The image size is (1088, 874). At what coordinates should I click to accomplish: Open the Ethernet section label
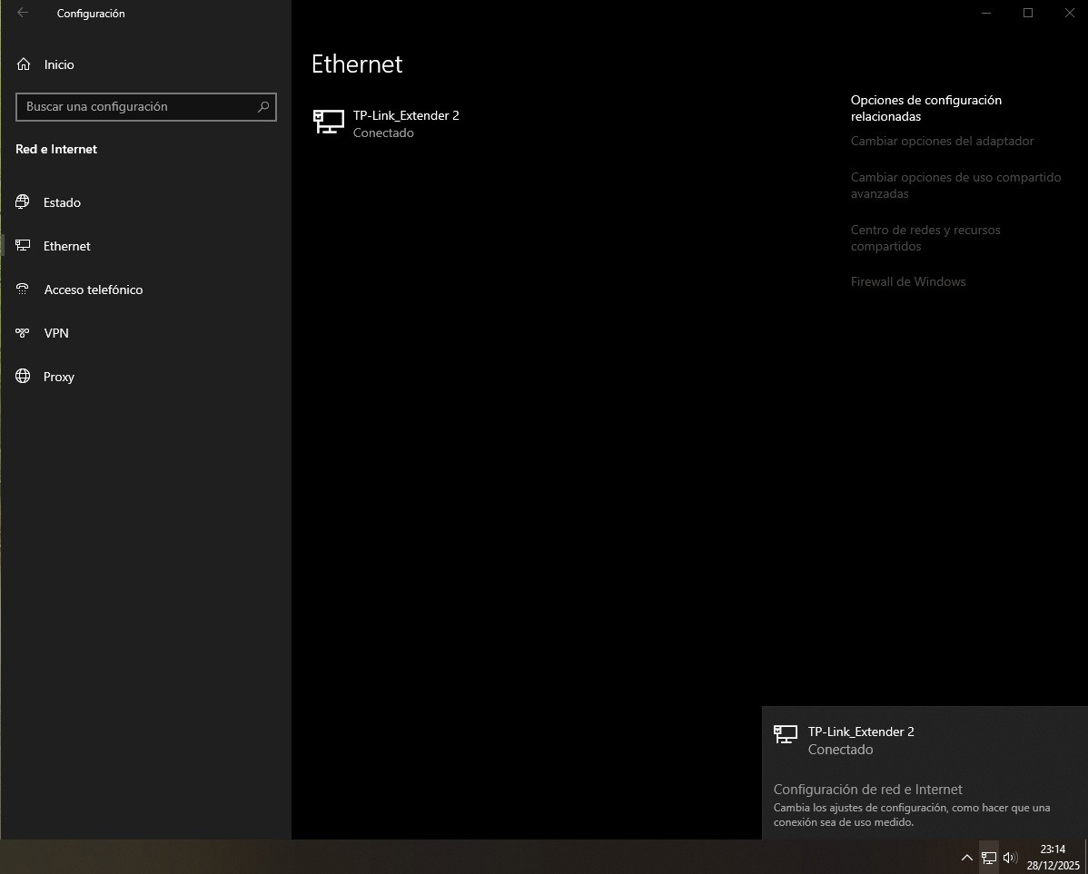[x=66, y=246]
